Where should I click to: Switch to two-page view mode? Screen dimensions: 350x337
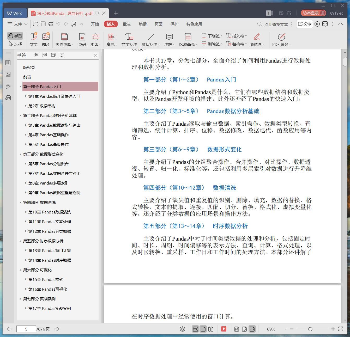(211, 329)
